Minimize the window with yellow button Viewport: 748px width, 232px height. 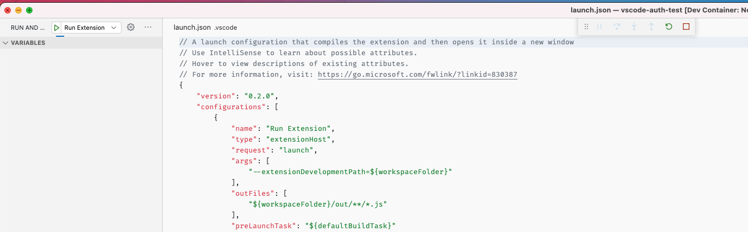click(18, 10)
